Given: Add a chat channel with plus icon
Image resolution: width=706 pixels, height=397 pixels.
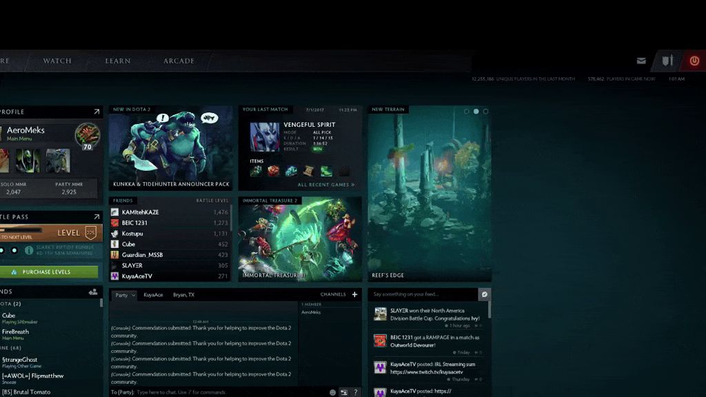Looking at the screenshot, I should (355, 294).
